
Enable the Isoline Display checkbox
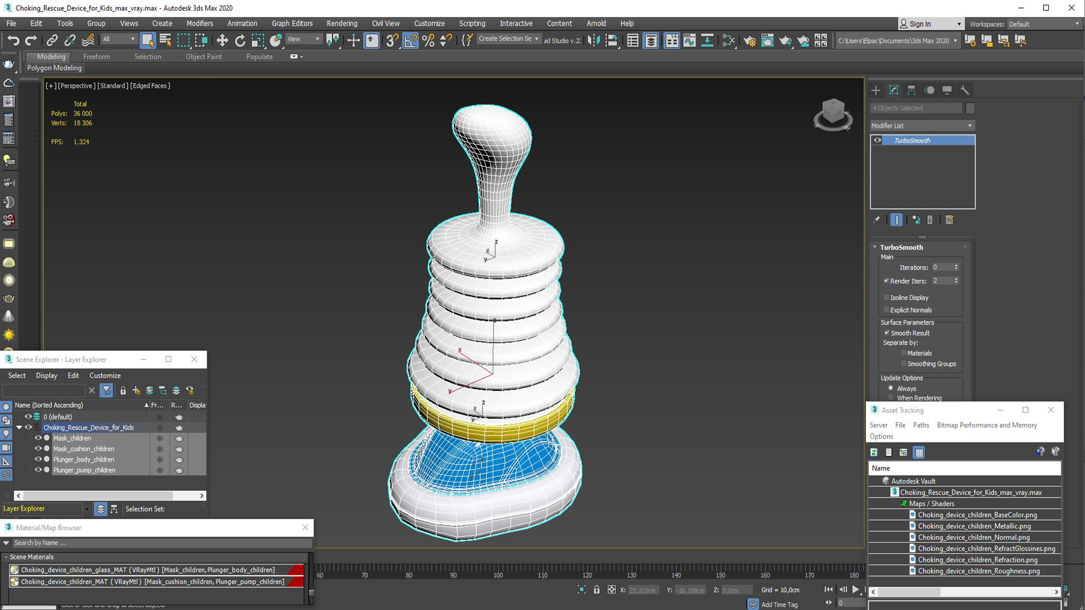(x=887, y=298)
